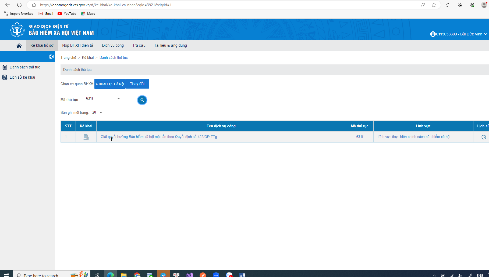Click the Thay đổi button

point(137,84)
